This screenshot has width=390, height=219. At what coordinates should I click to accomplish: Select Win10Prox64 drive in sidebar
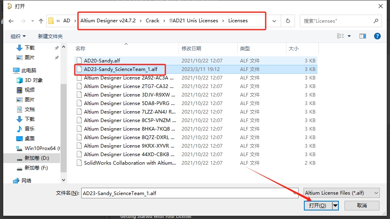coord(38,148)
